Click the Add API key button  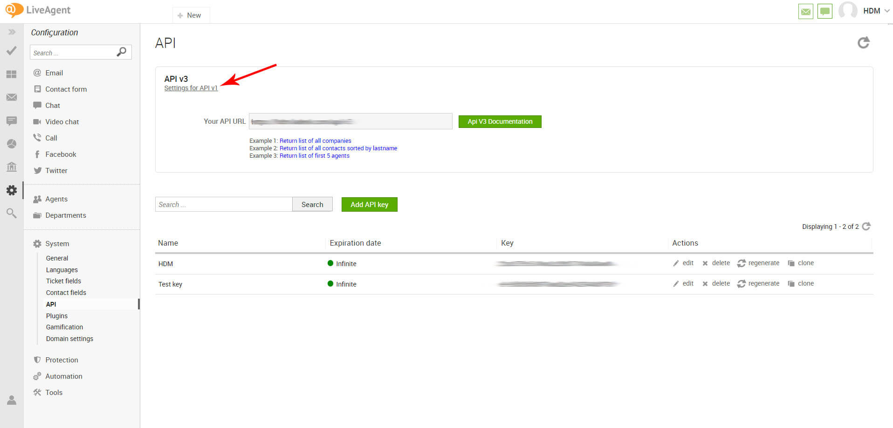tap(369, 205)
